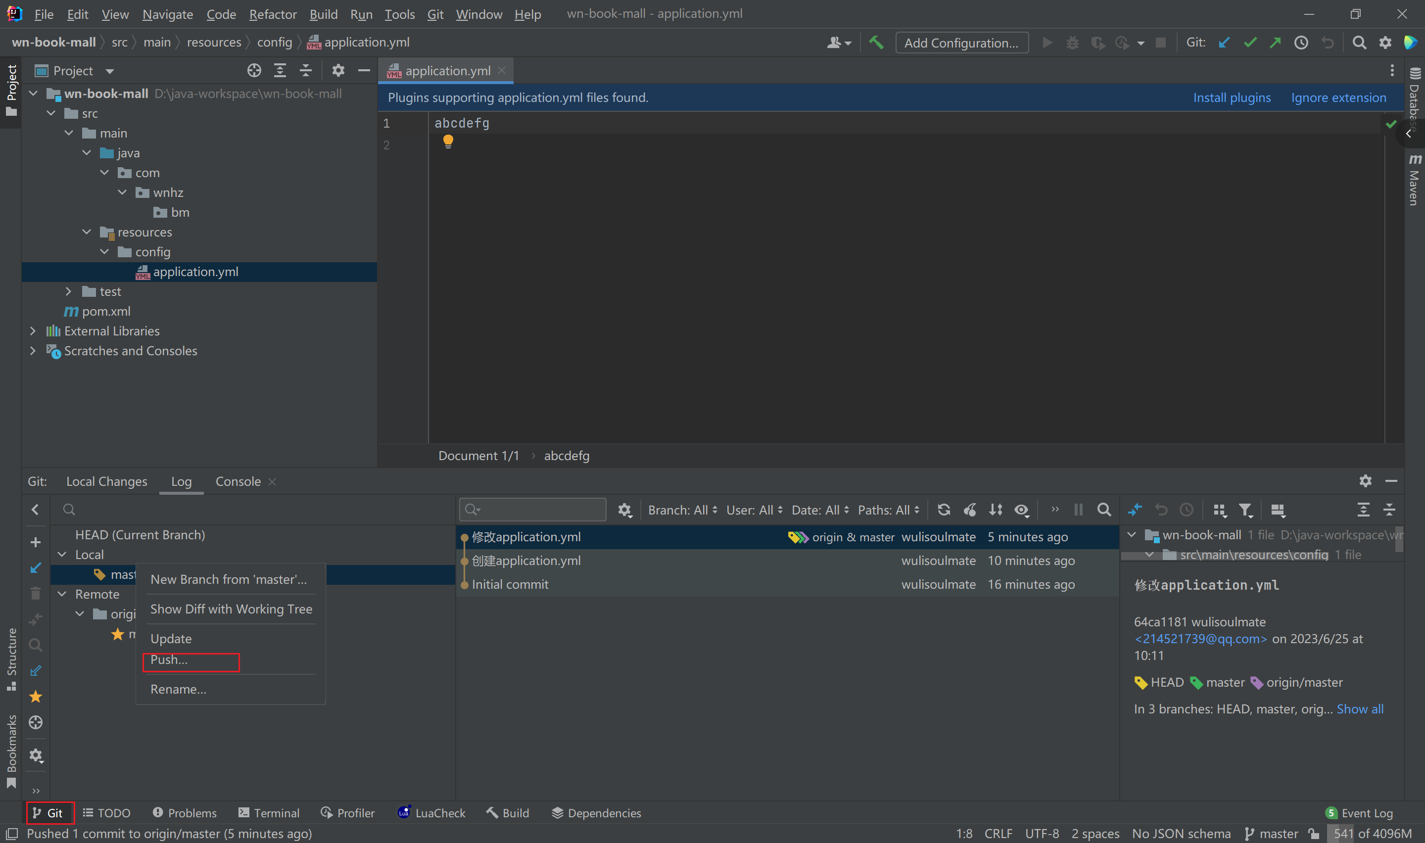1425x843 pixels.
Task: Click Group By icon in commit details toolbar
Action: 1219,510
